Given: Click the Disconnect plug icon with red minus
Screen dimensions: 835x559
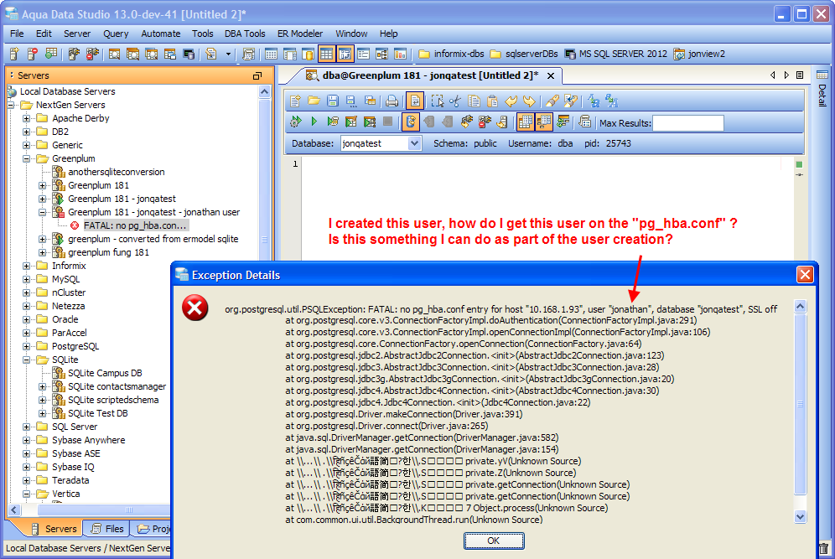Looking at the screenshot, I should tap(485, 122).
